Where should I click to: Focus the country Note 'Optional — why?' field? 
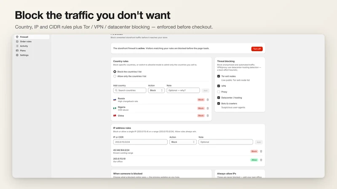tap(183, 90)
